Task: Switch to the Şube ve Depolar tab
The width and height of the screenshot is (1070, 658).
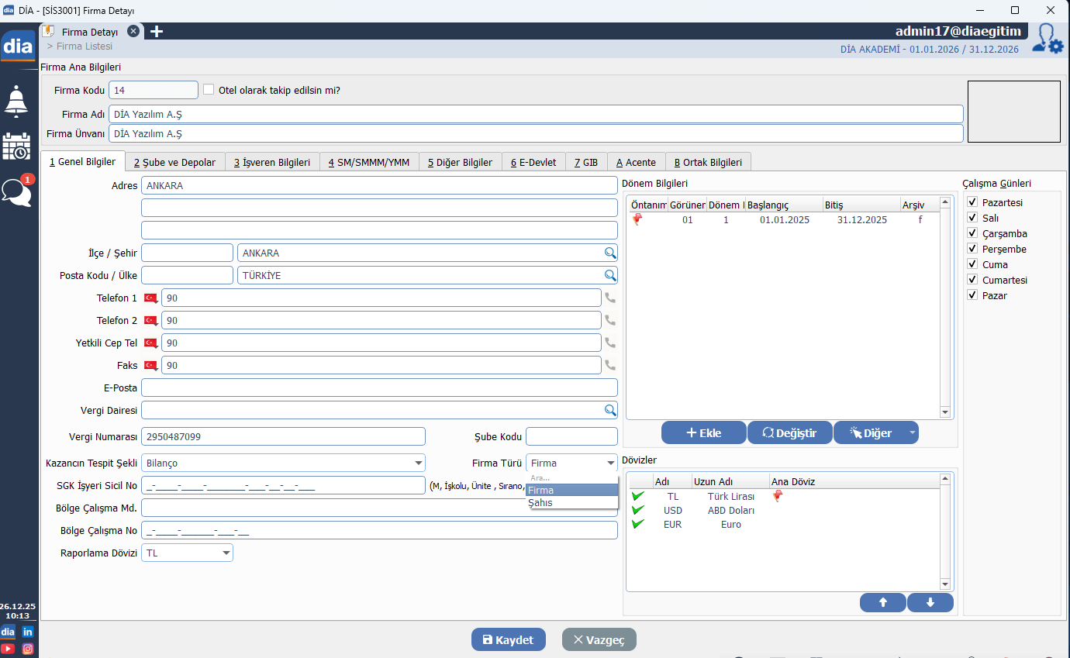Action: click(174, 162)
